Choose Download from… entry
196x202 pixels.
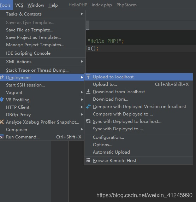138,99
